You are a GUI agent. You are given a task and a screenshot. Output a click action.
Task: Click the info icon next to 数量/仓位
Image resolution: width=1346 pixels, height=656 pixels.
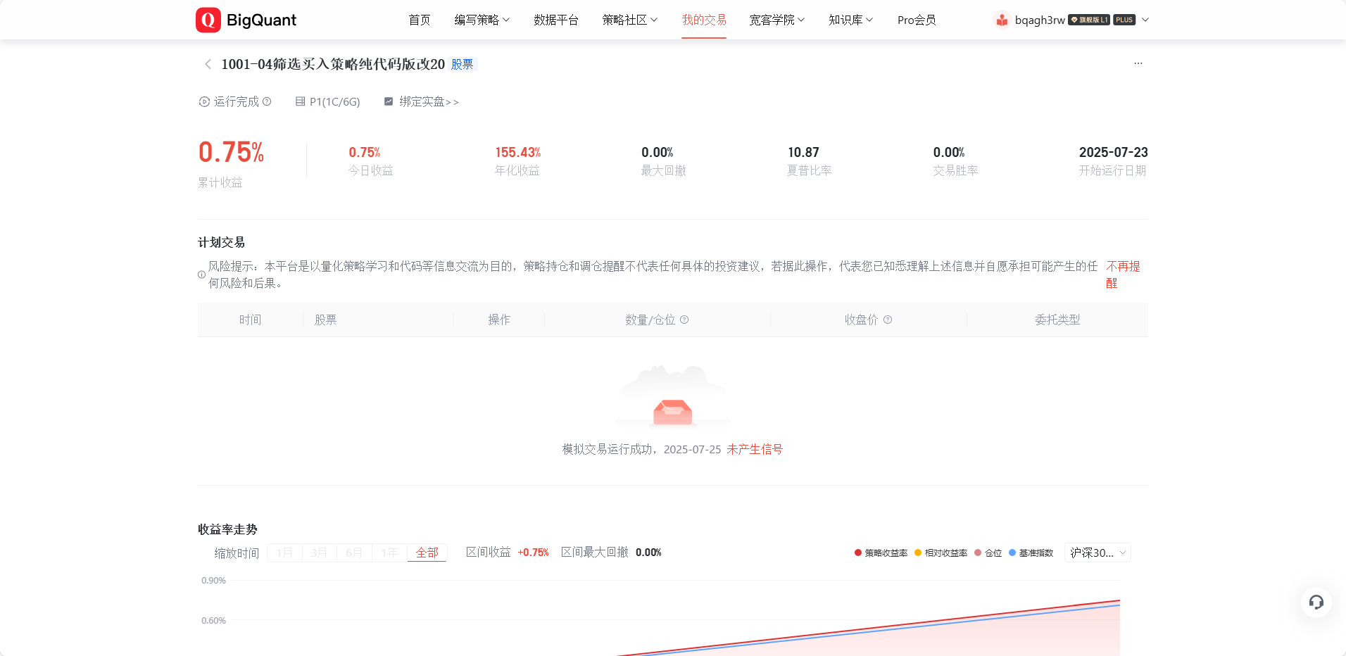[684, 320]
